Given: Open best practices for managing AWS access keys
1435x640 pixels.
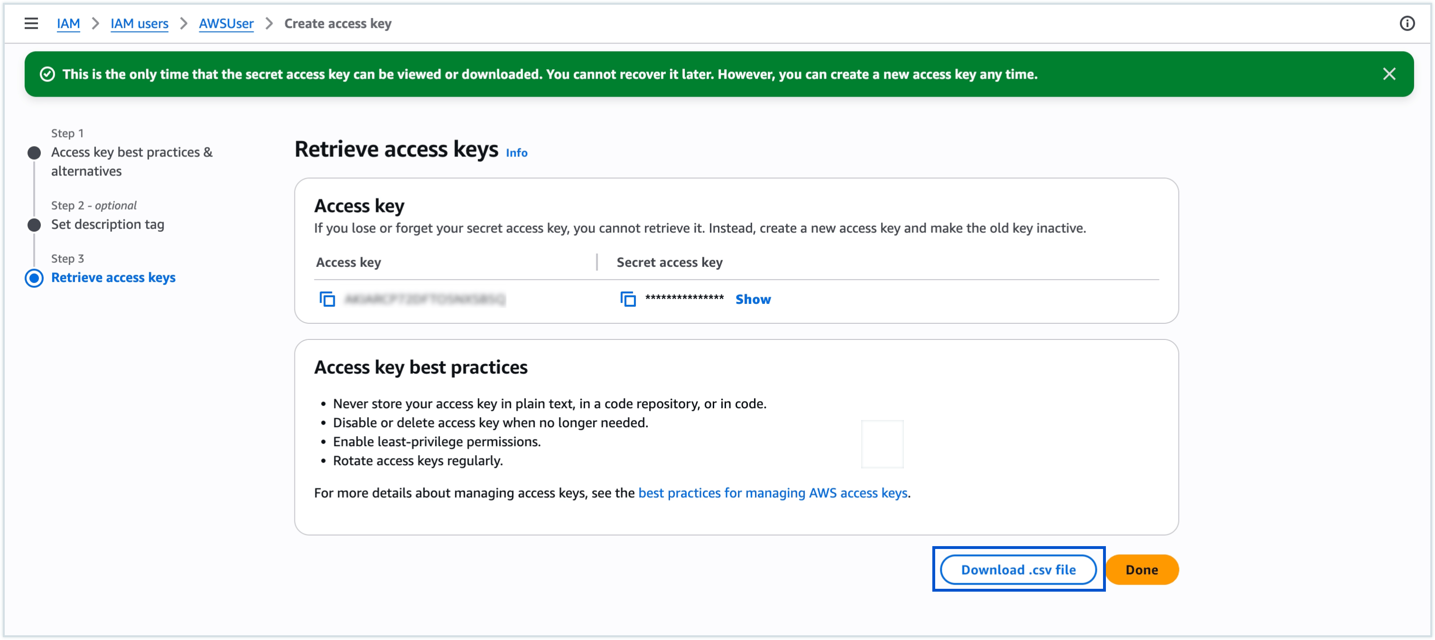Looking at the screenshot, I should [773, 493].
